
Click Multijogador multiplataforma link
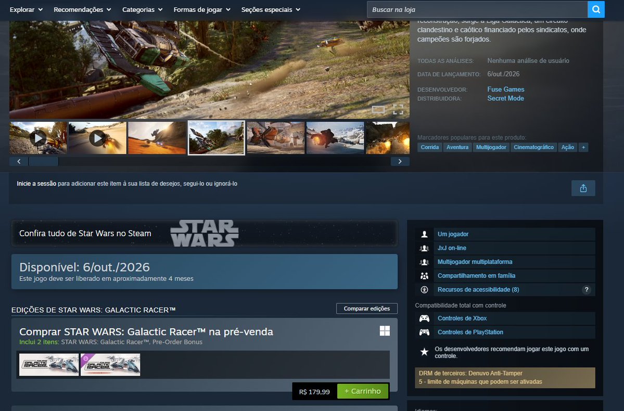tap(475, 262)
